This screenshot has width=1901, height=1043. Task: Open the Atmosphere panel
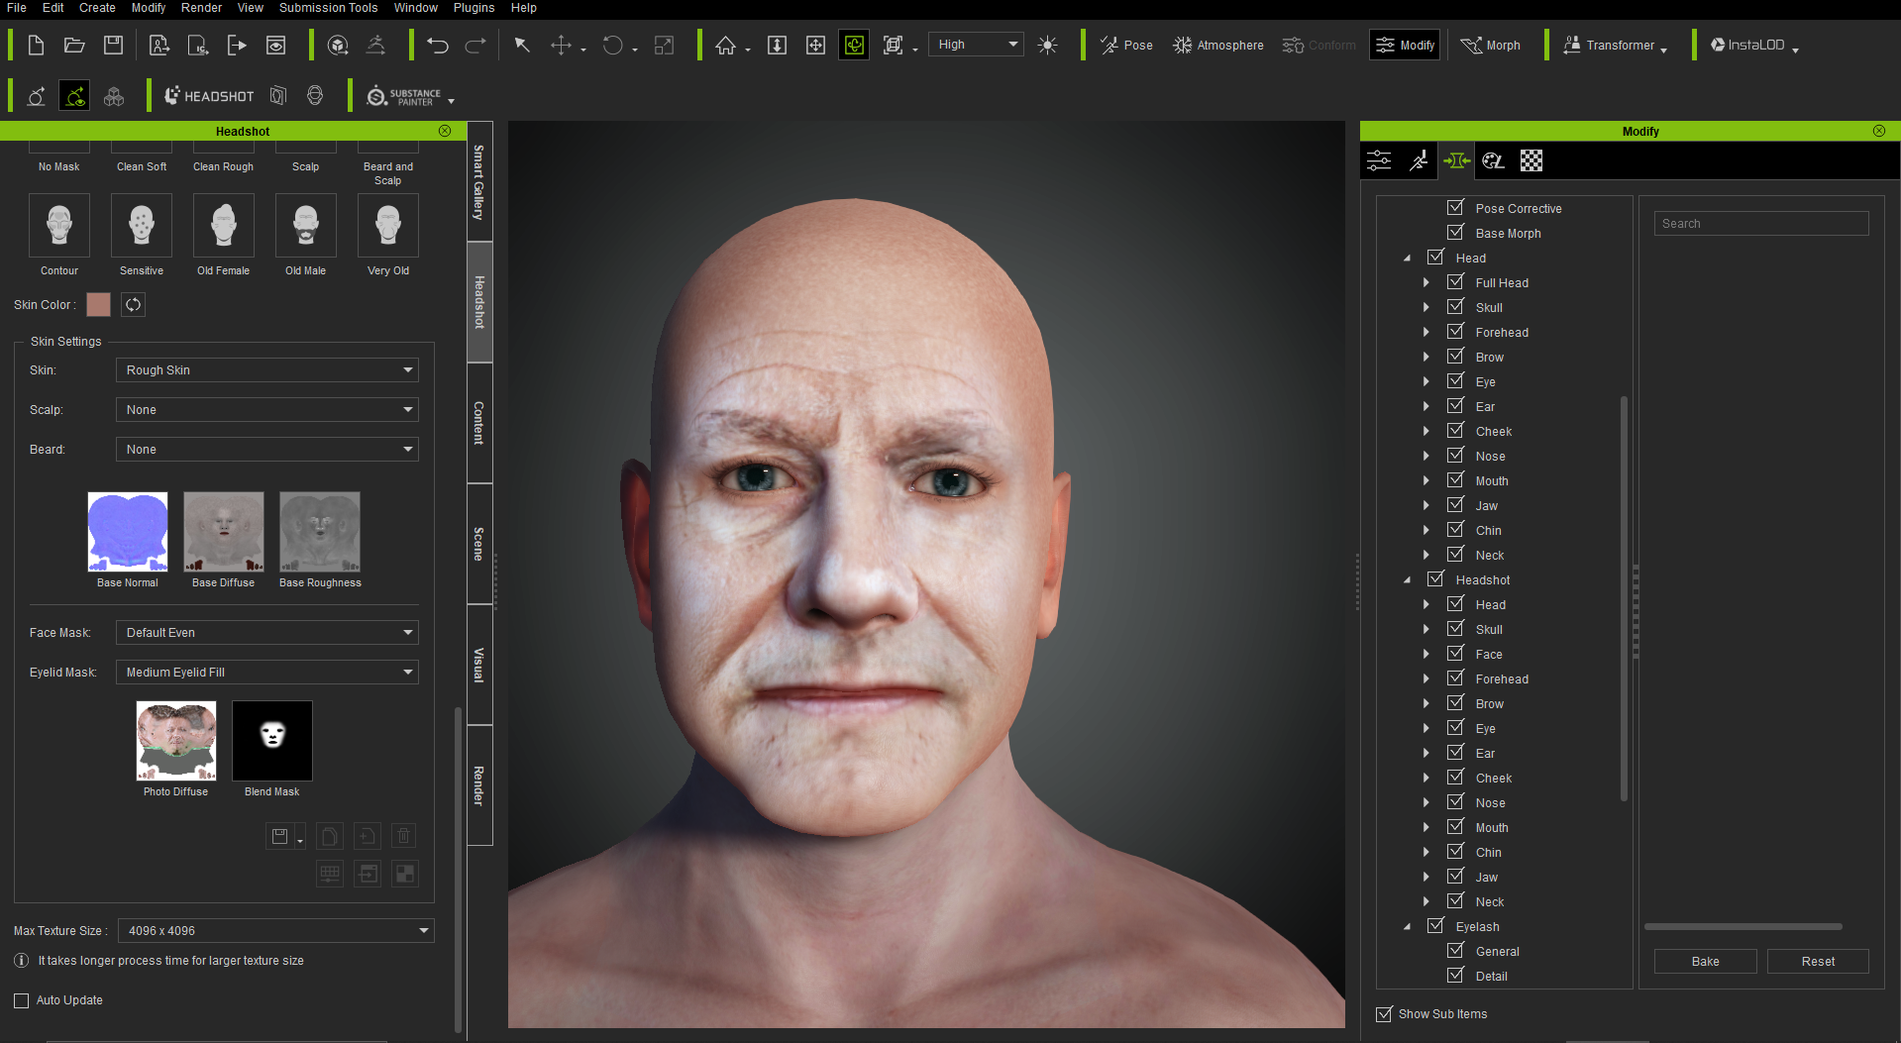pos(1218,46)
